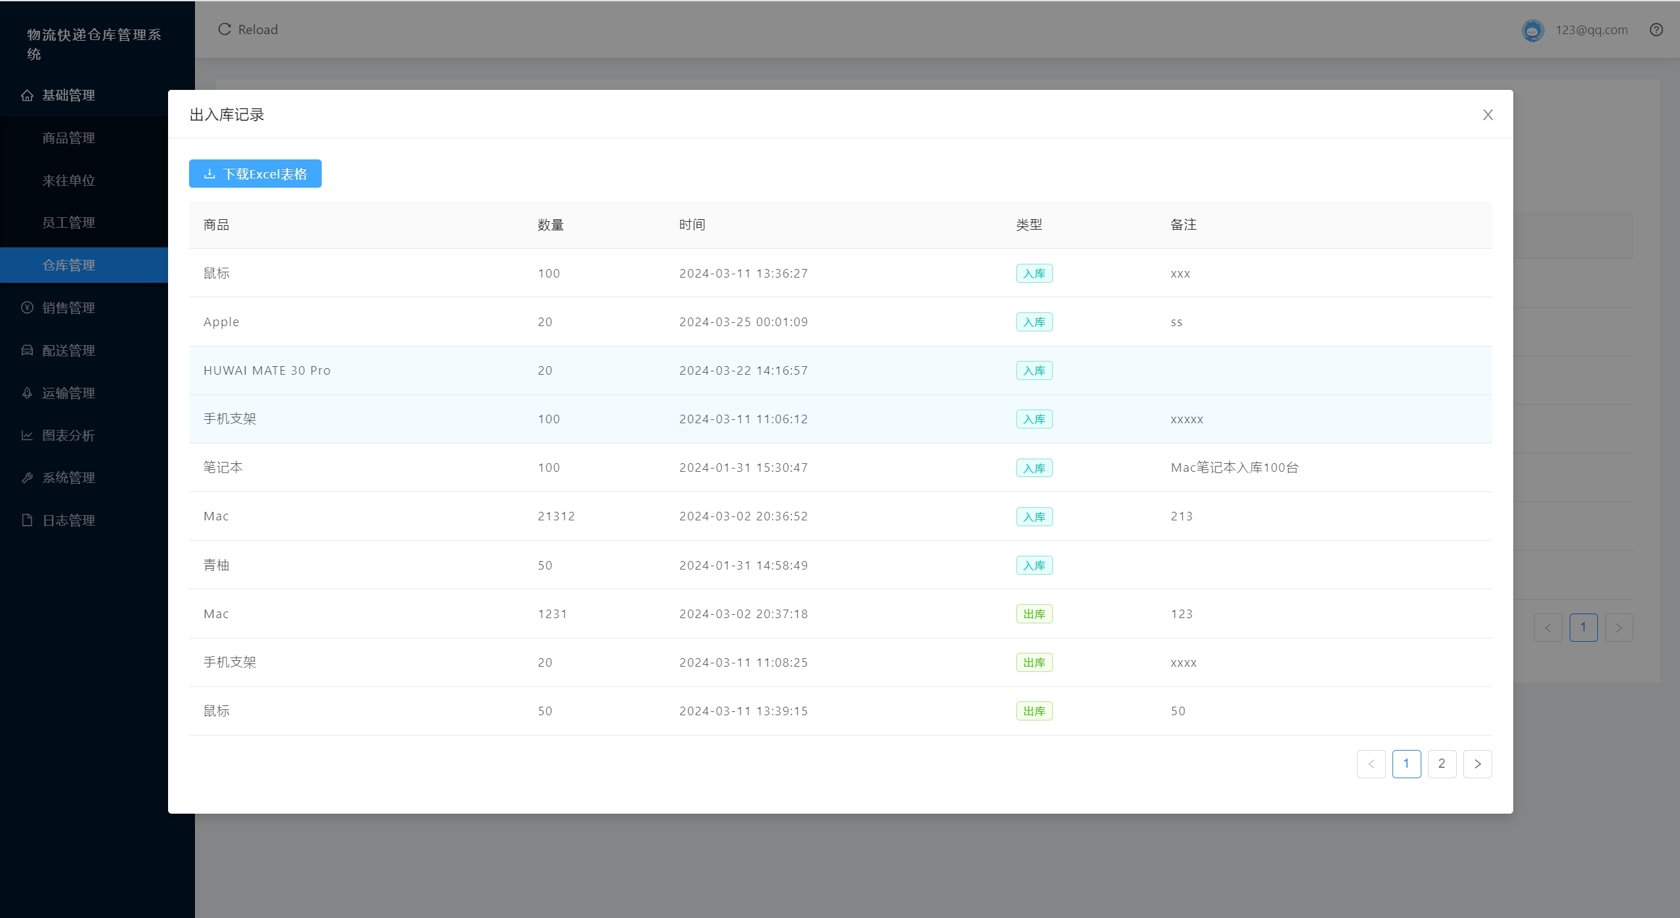The image size is (1680, 918).
Task: Click the user avatar icon
Action: click(x=1532, y=30)
